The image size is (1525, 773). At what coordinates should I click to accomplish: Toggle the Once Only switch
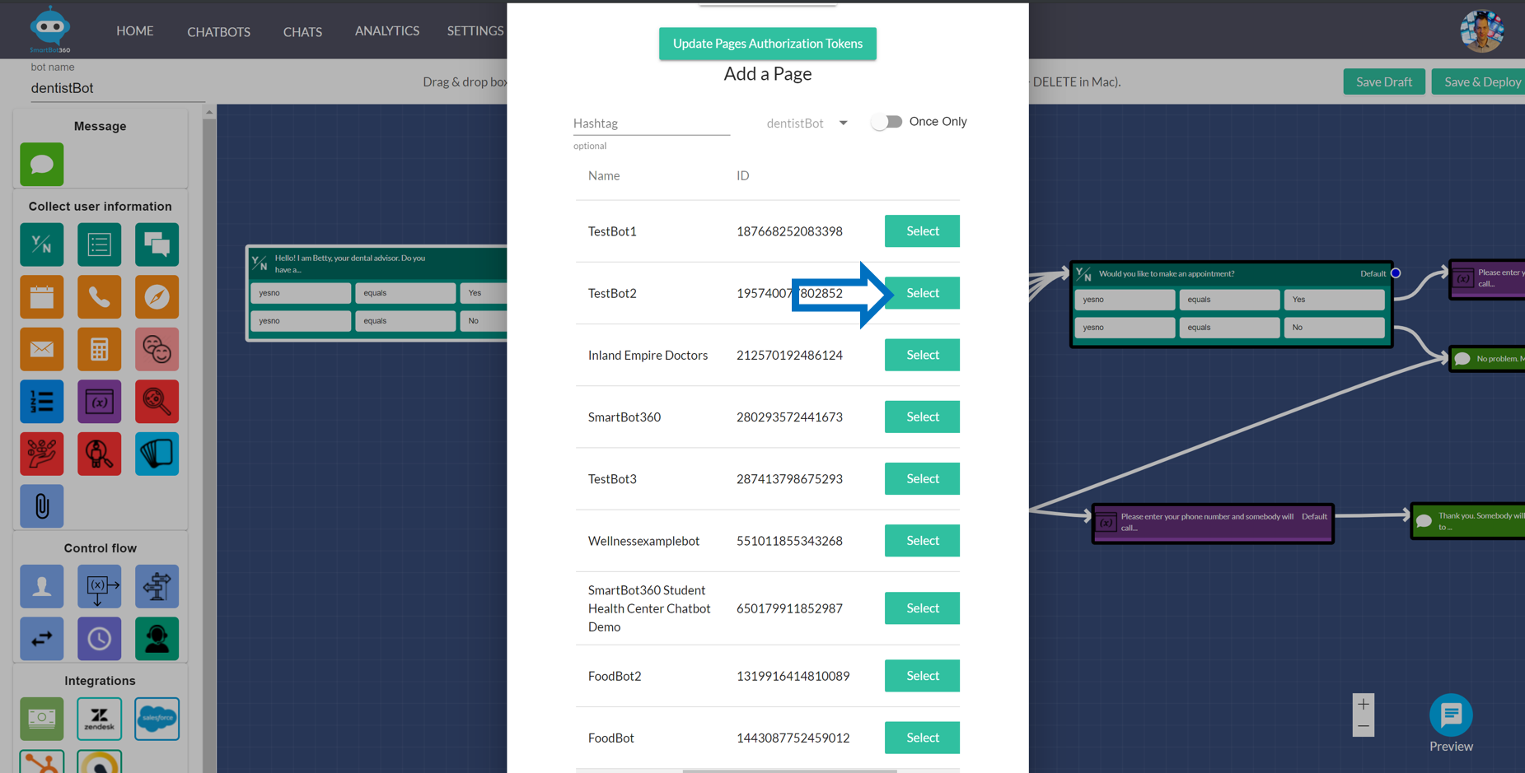click(887, 122)
